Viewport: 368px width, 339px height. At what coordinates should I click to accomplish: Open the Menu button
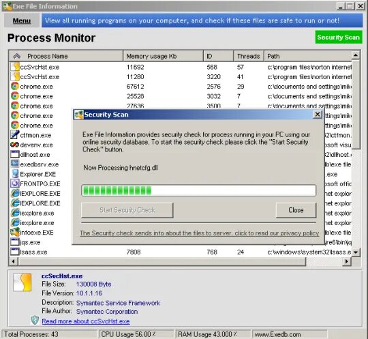pos(22,20)
